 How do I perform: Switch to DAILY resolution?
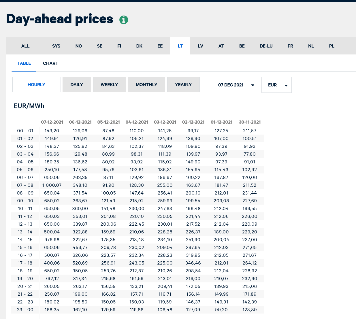[77, 84]
